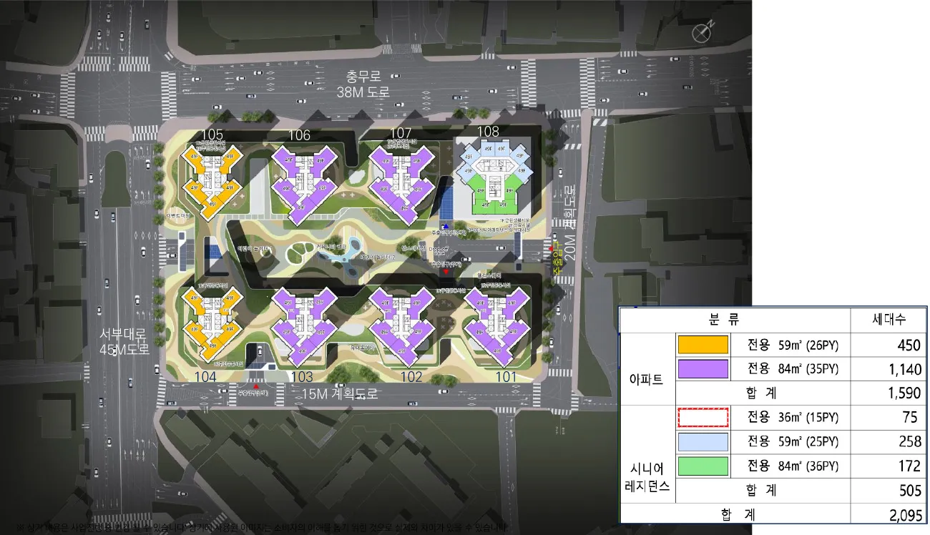The height and width of the screenshot is (535, 930).
Task: Click the green 84㎡ senior swatch
Action: (702, 466)
